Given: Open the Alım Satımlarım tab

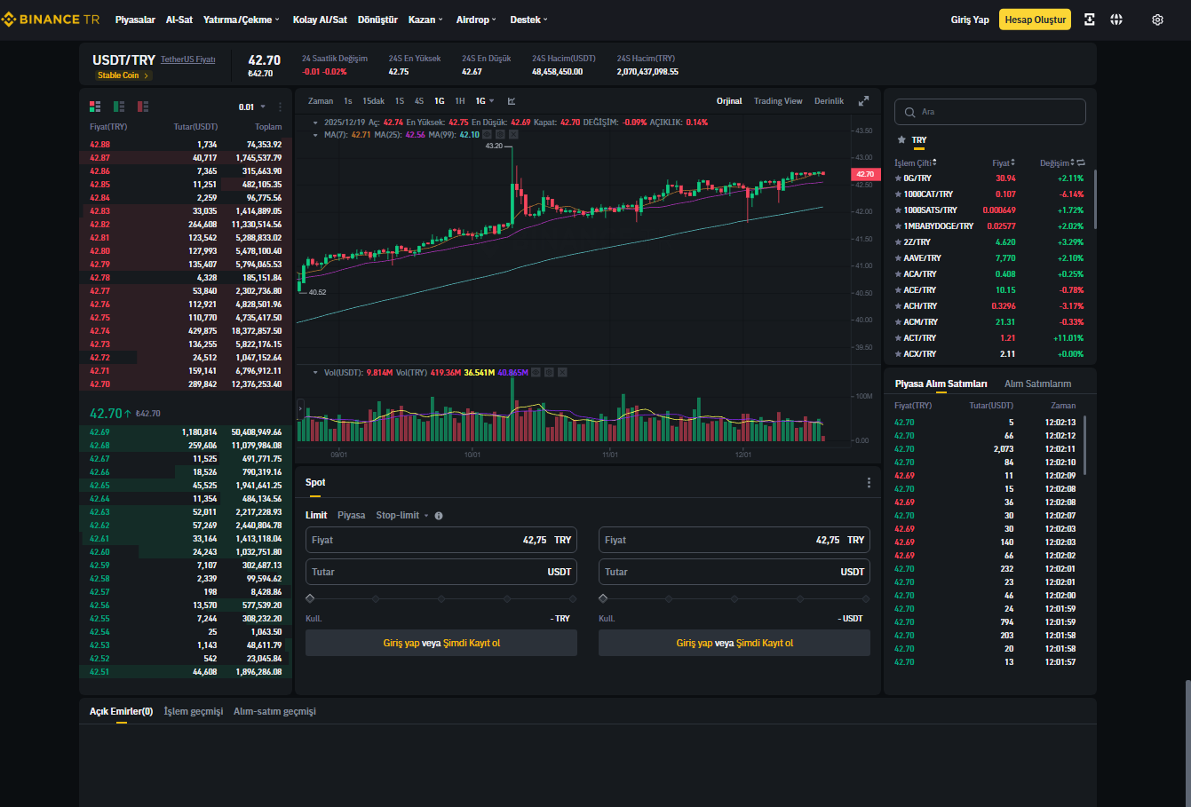Looking at the screenshot, I should [1038, 384].
